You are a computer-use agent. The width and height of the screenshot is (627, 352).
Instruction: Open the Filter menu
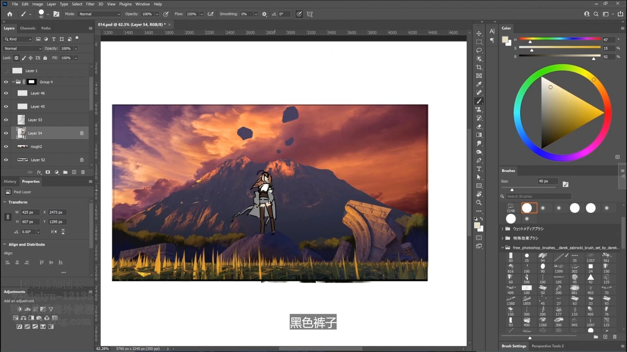tap(90, 4)
